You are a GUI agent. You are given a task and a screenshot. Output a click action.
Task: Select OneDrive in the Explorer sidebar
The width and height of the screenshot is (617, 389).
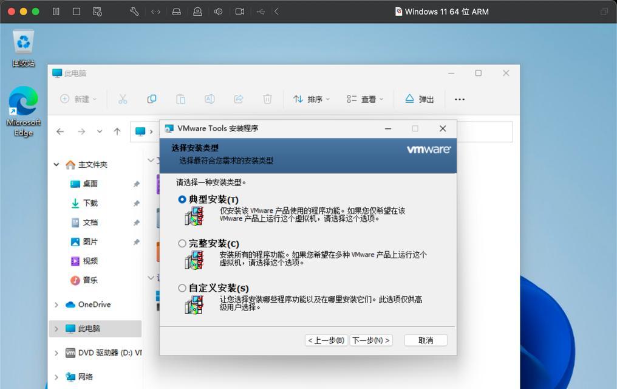pos(88,305)
